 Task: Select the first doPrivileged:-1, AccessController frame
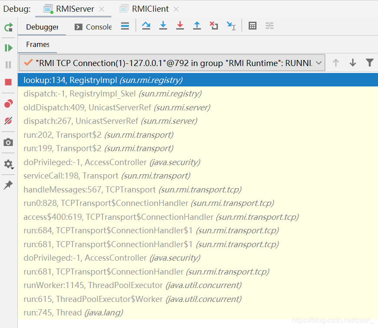pyautogui.click(x=197, y=162)
